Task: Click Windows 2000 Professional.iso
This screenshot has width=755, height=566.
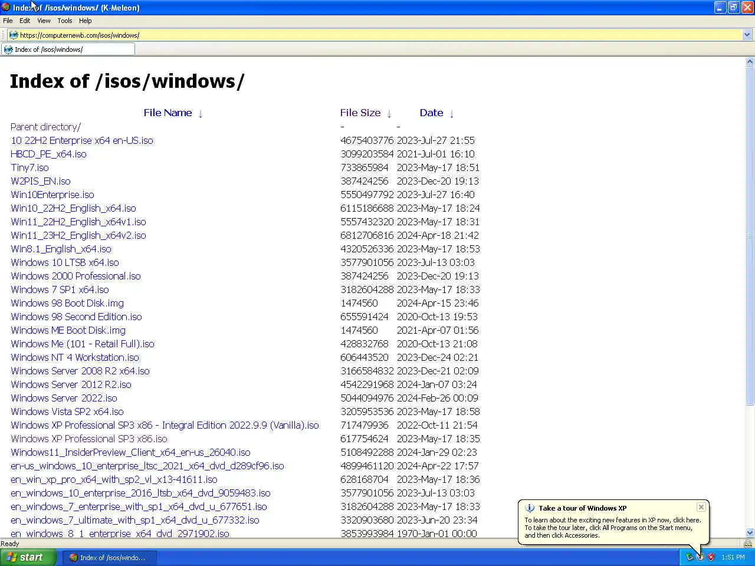Action: pyautogui.click(x=75, y=276)
